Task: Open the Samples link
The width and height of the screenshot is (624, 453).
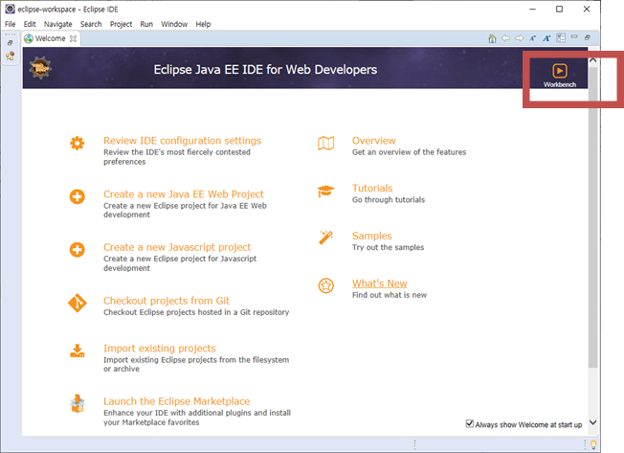Action: [x=371, y=236]
